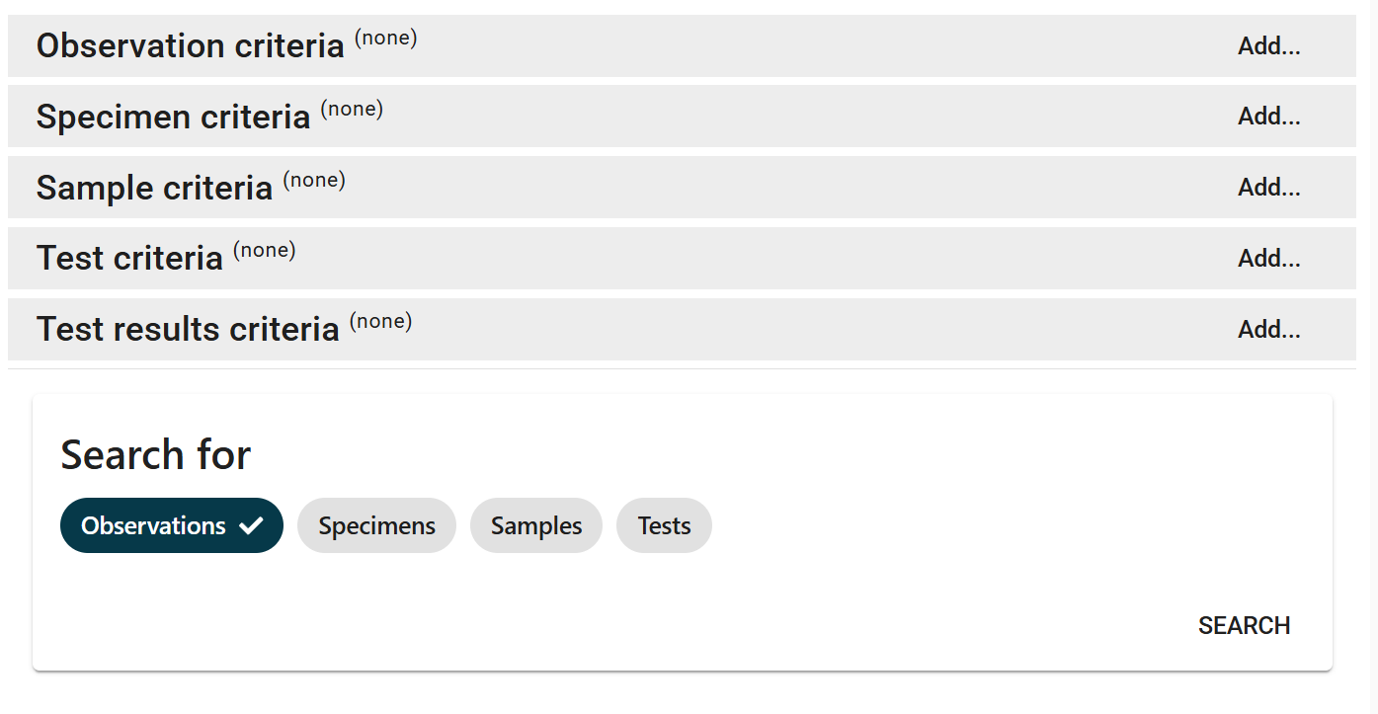Select the Specimen criteria header text
1378x714 pixels.
[173, 116]
